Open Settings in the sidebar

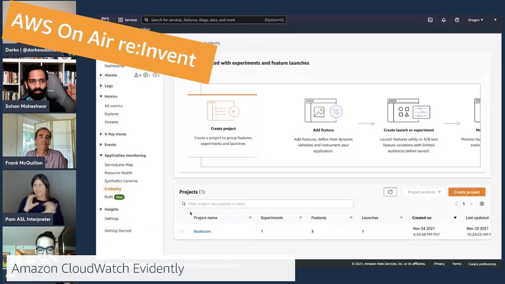coord(111,219)
